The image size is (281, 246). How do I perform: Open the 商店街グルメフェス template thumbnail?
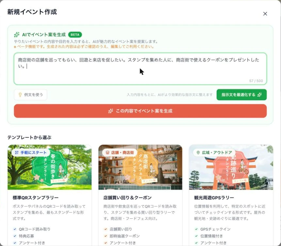click(140, 167)
